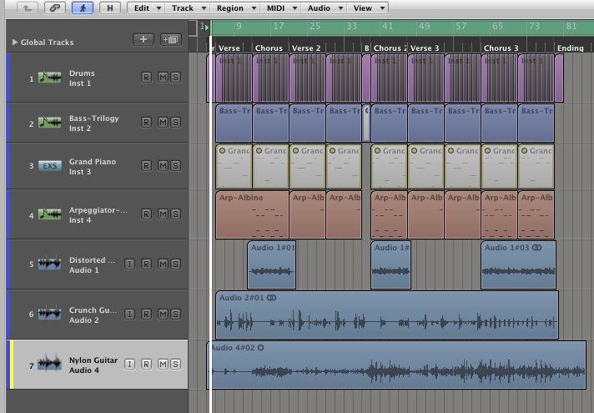Open the Region menu
This screenshot has width=594, height=413.
235,8
